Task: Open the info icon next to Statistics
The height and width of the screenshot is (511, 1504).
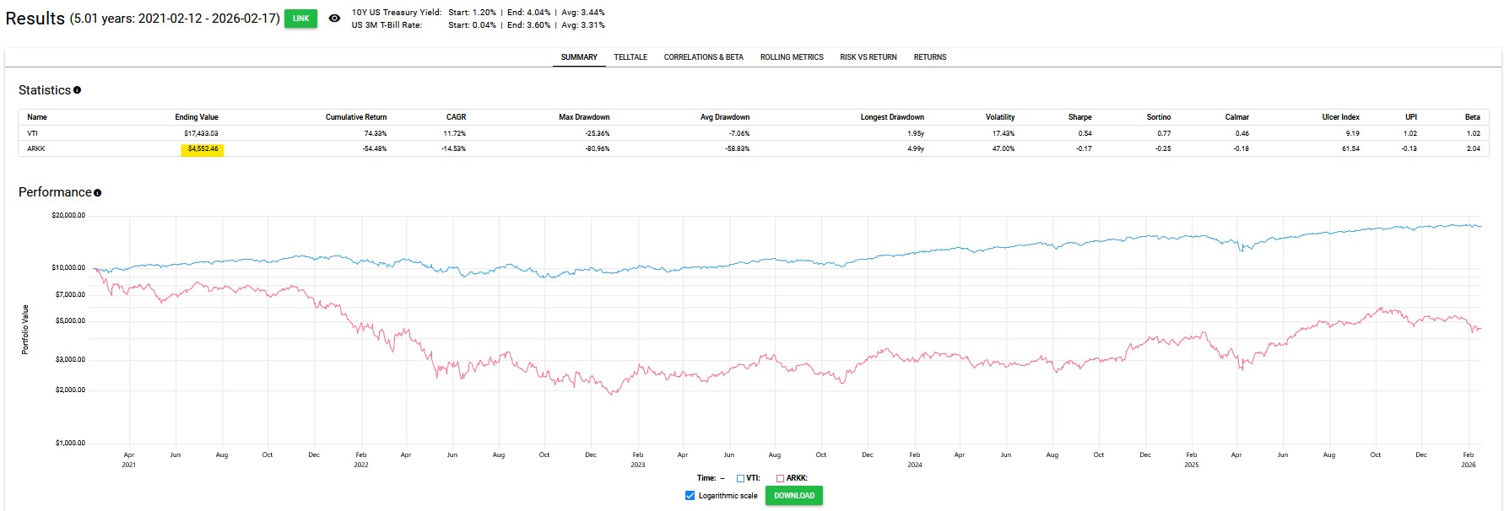Action: (x=77, y=90)
